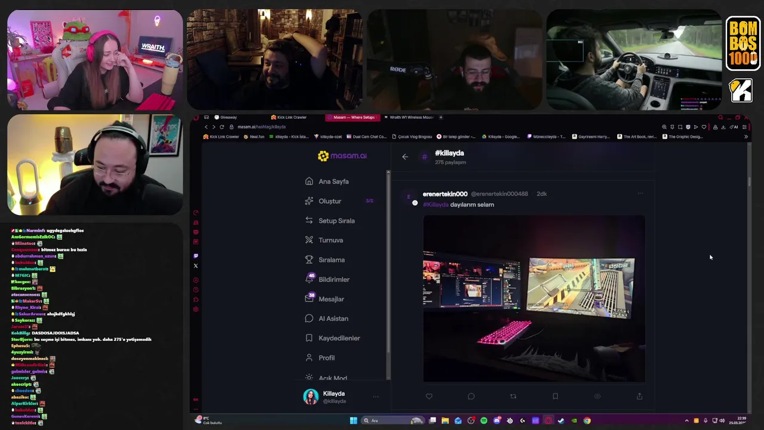Open Killayda account options dots

coord(376,397)
